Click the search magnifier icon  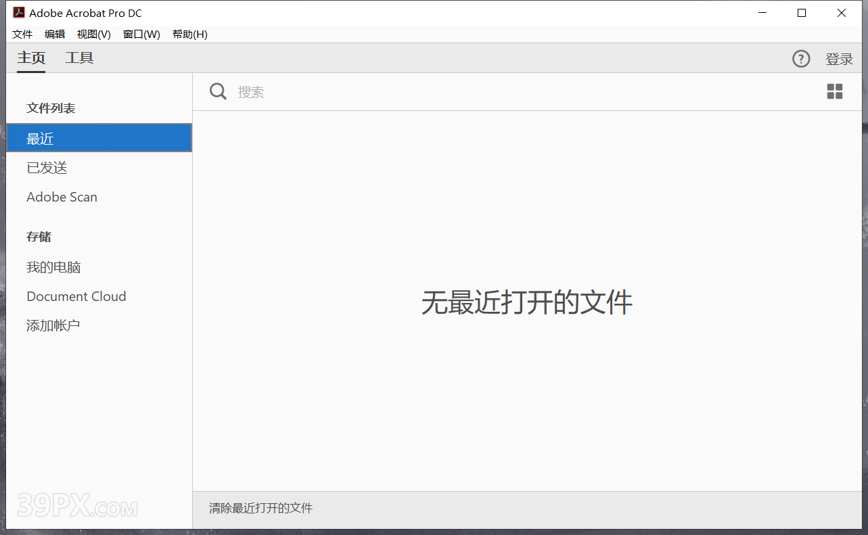(x=218, y=91)
